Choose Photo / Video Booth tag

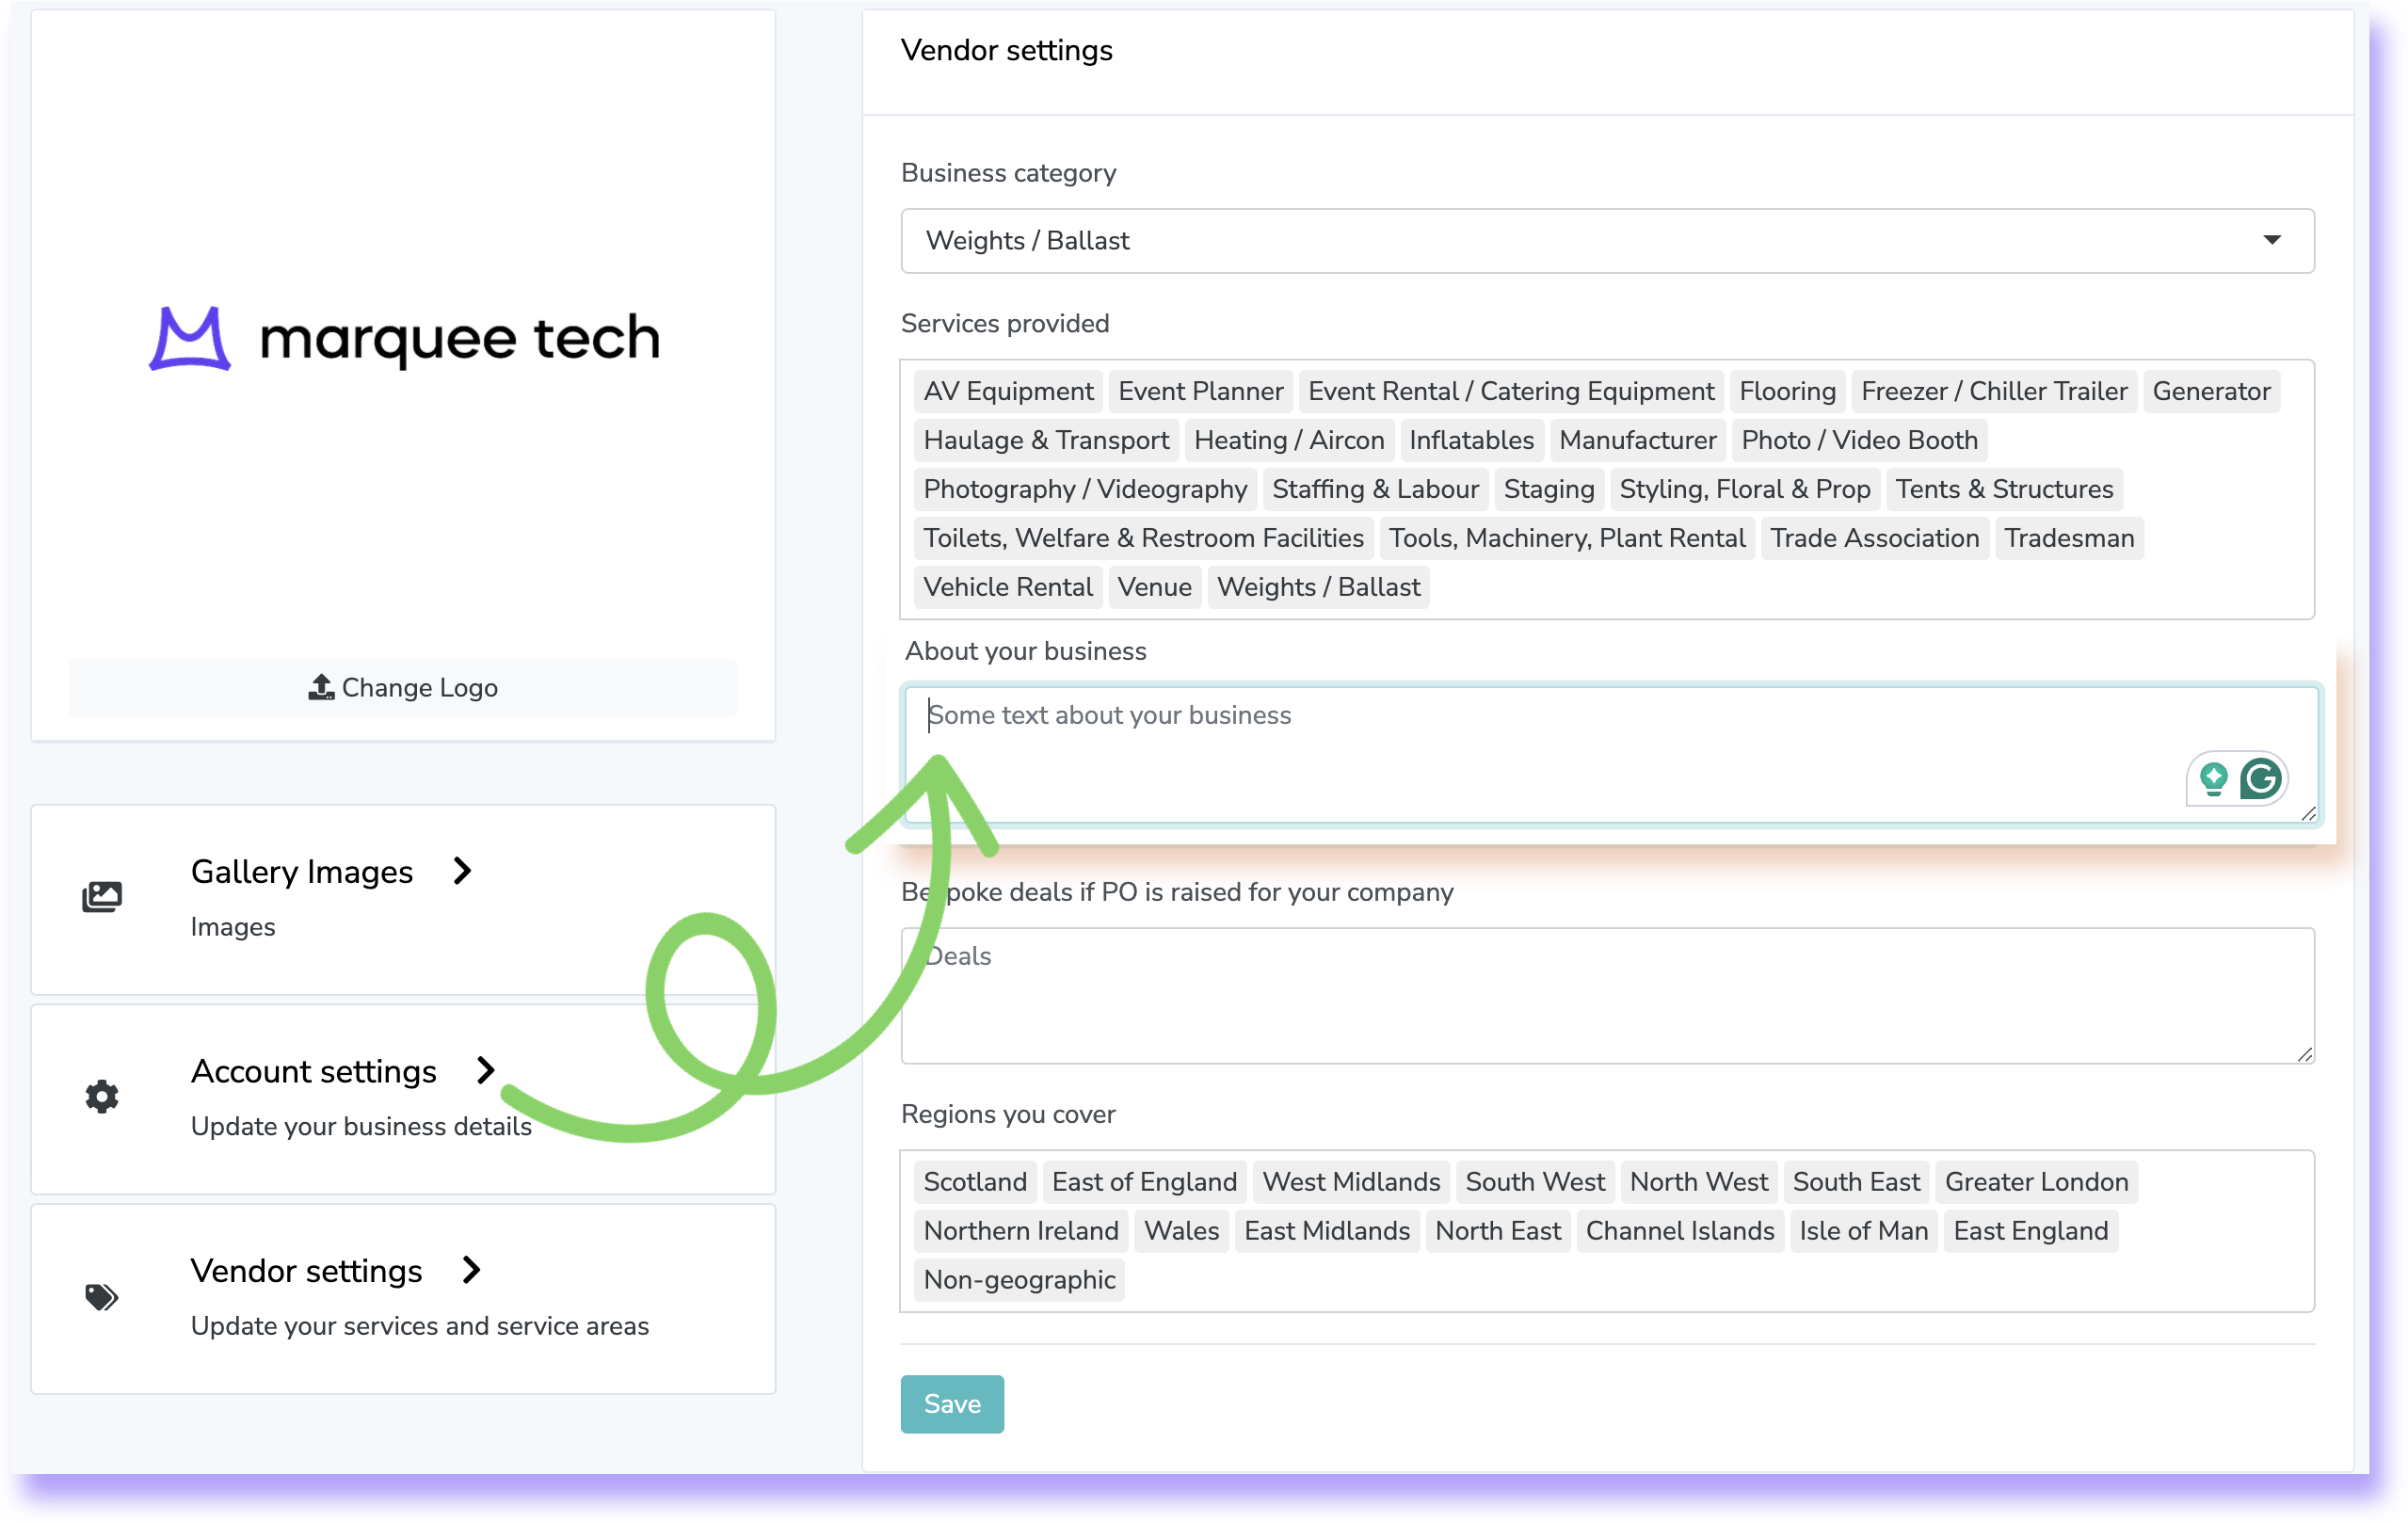[1859, 440]
